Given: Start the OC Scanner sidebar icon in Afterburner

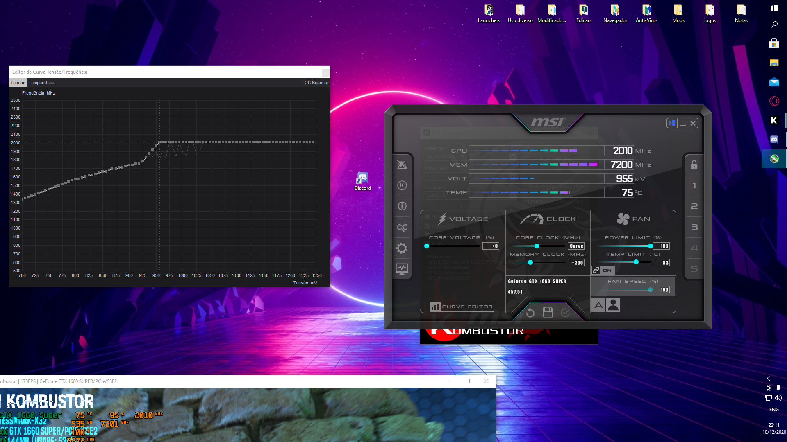Looking at the screenshot, I should coord(402,227).
